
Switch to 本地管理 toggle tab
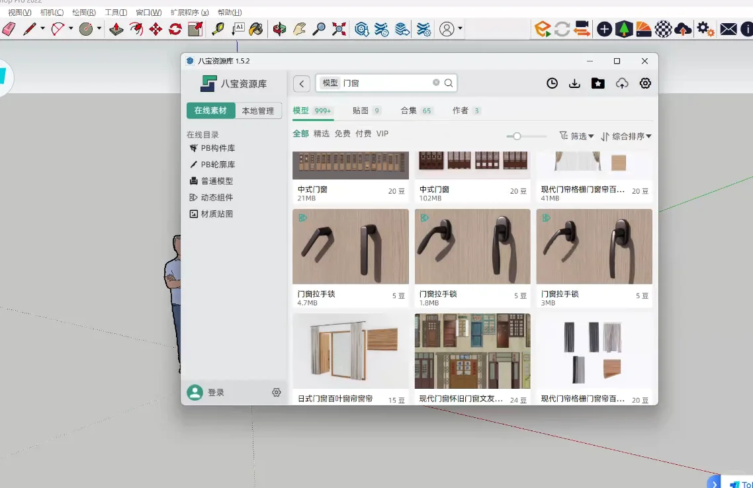click(x=258, y=110)
